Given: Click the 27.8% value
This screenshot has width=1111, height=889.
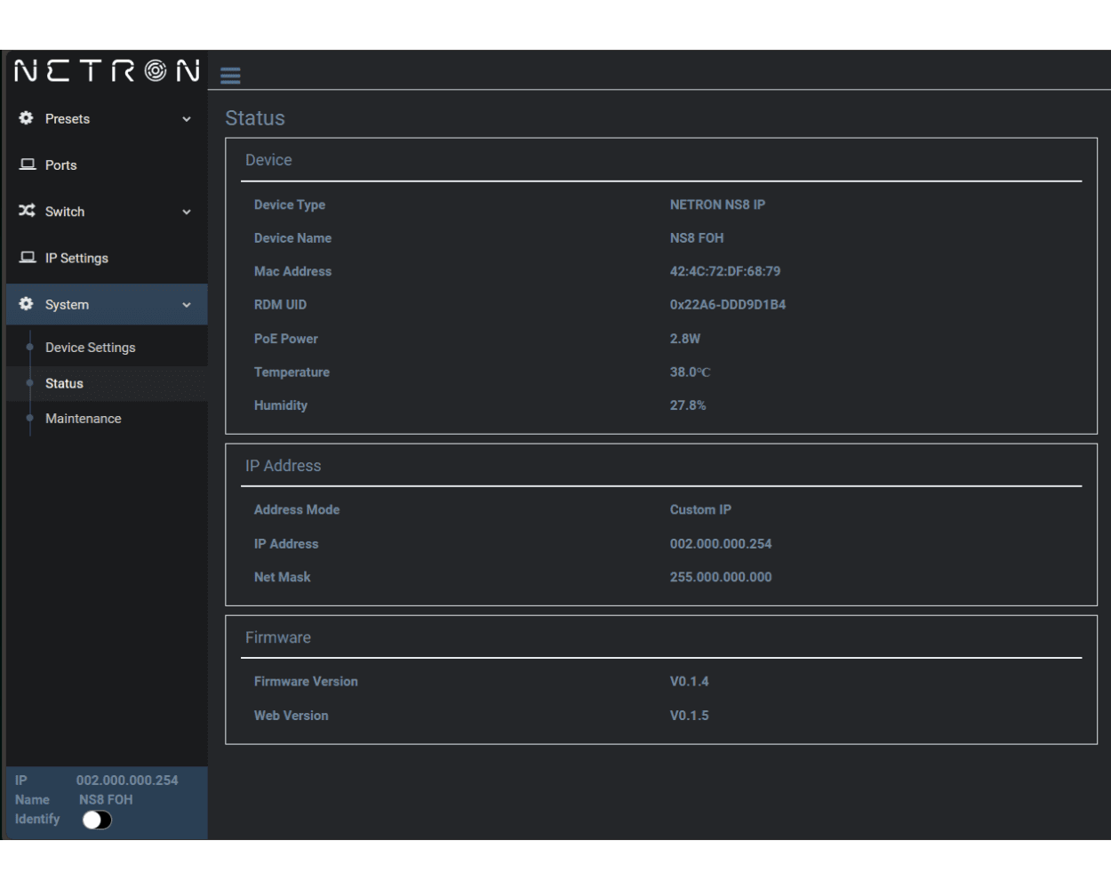Looking at the screenshot, I should tap(688, 405).
